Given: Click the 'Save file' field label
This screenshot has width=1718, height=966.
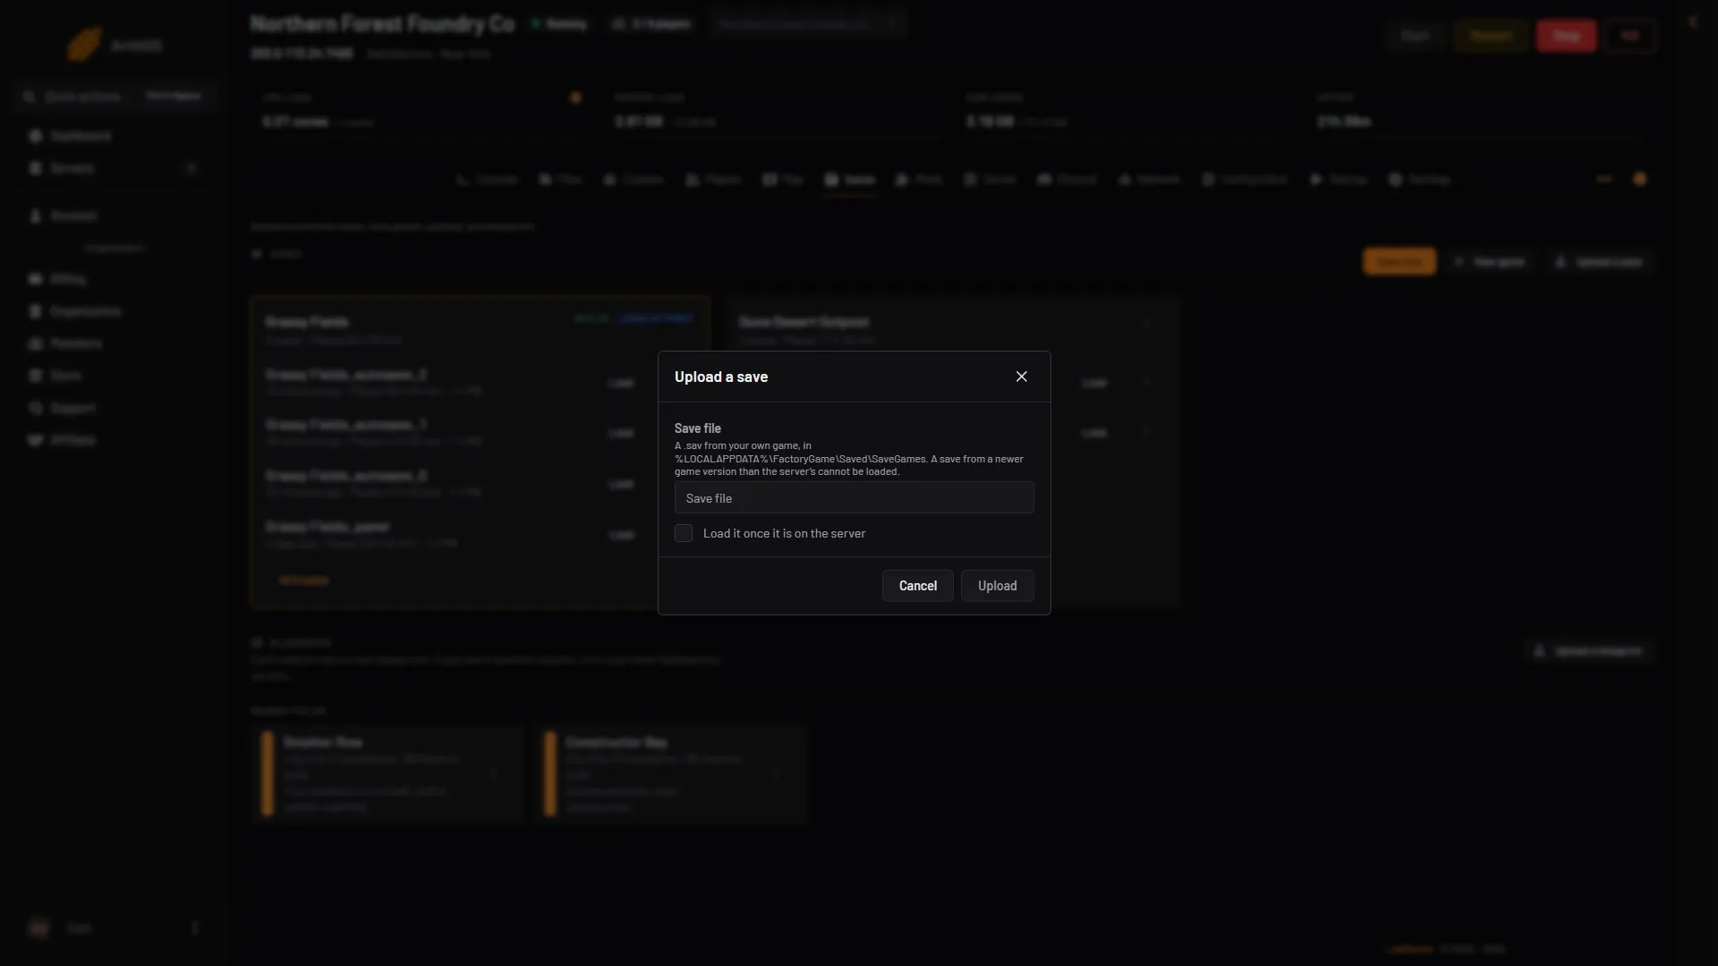Looking at the screenshot, I should [x=698, y=428].
